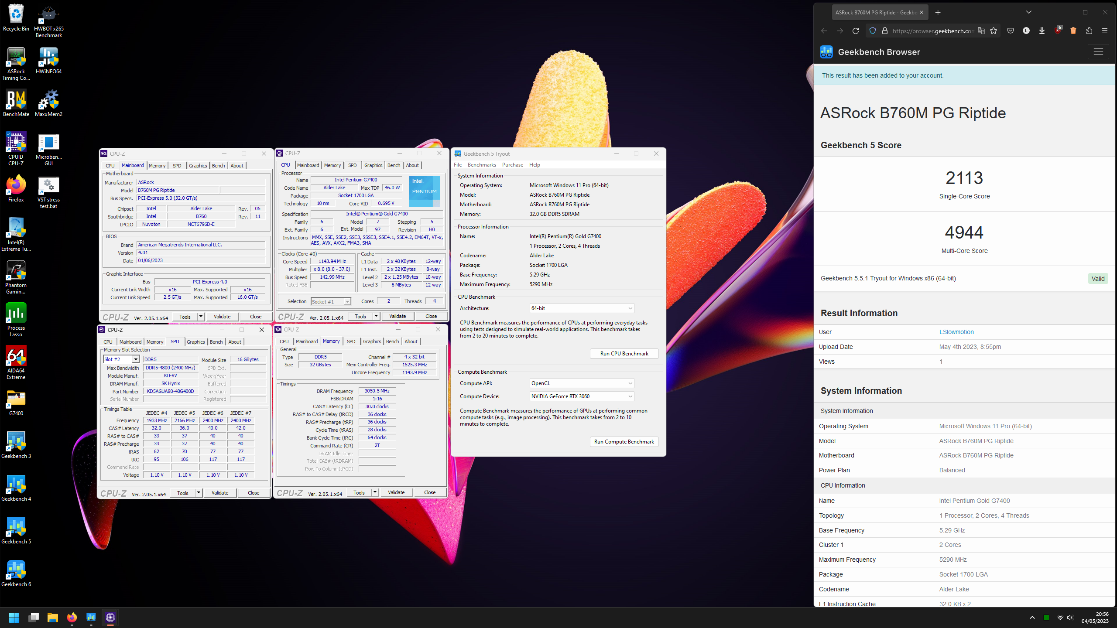The width and height of the screenshot is (1117, 628).
Task: Click Validate in CPU-Z Mainboard window
Action: [x=222, y=317]
